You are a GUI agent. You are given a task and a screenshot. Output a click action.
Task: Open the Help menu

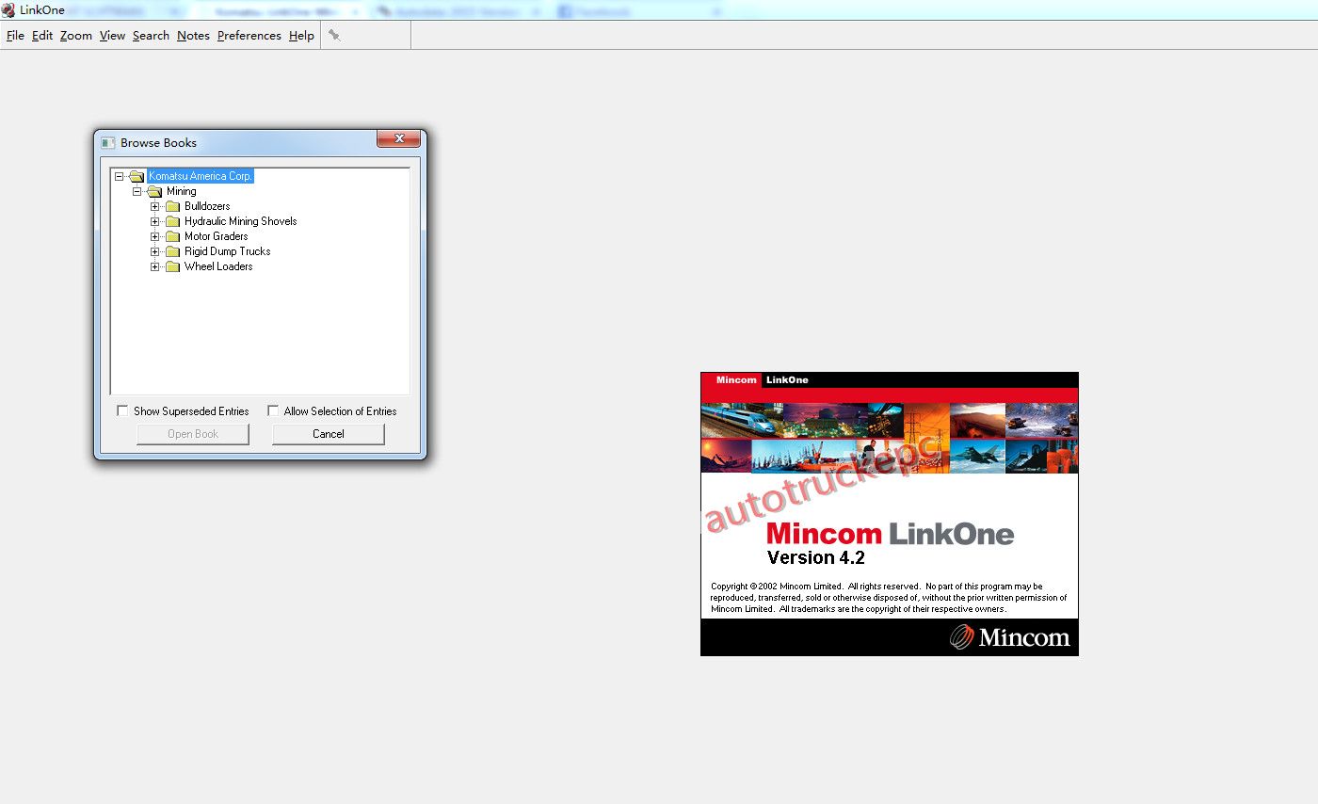(301, 36)
